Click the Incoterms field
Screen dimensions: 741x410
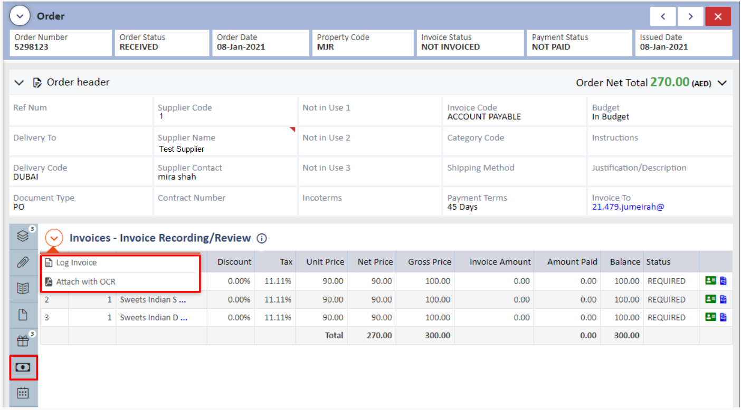[x=370, y=201]
